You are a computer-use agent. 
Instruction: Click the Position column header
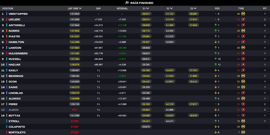[8, 9]
